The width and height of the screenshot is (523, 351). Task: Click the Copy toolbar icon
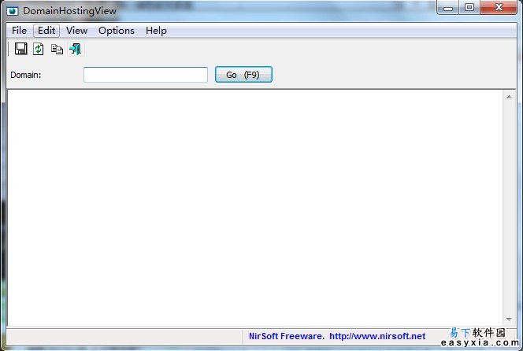point(57,50)
